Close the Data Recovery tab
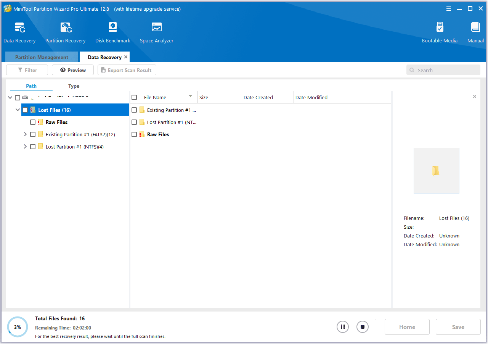The width and height of the screenshot is (488, 344). [126, 57]
